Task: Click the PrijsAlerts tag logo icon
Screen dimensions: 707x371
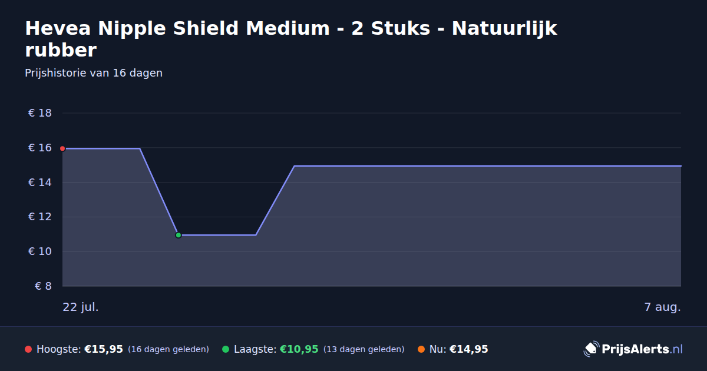Action: (x=591, y=349)
